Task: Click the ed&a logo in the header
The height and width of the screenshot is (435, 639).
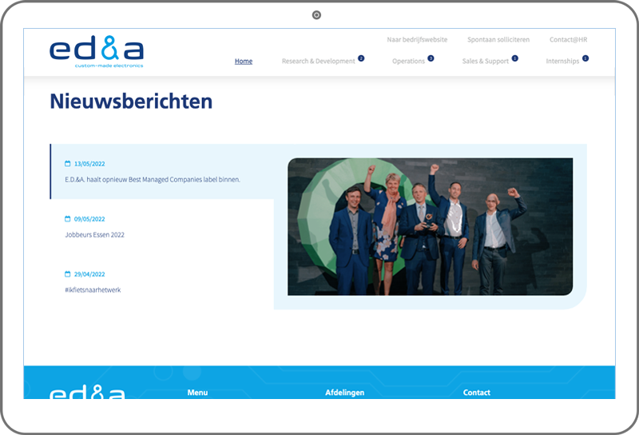Action: (x=96, y=52)
